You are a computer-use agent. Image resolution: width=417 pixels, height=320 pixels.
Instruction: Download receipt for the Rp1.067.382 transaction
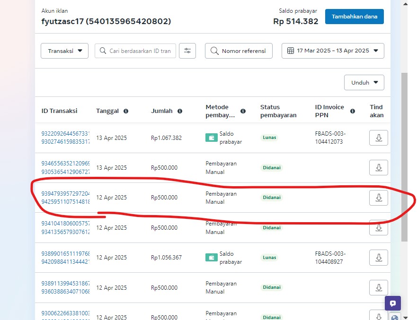(378, 138)
